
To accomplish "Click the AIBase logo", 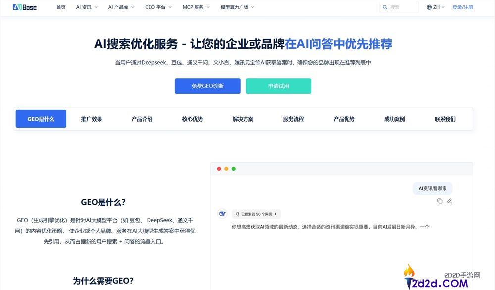I will [x=25, y=7].
